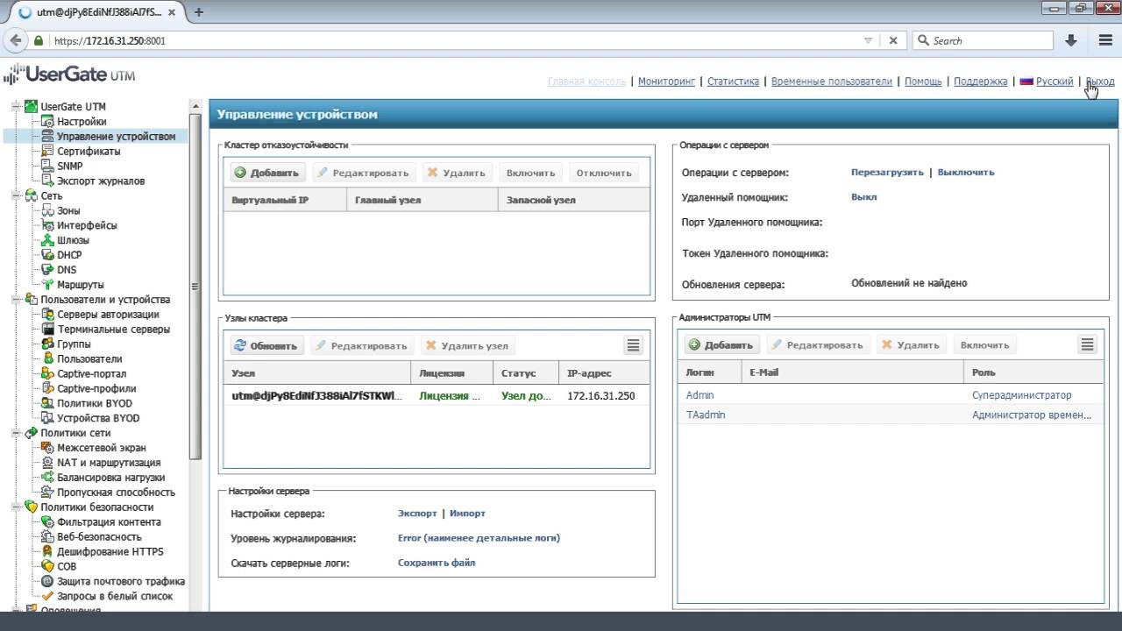This screenshot has height=631, width=1122.
Task: Collapse the Сеть tree section
Action: click(x=17, y=196)
